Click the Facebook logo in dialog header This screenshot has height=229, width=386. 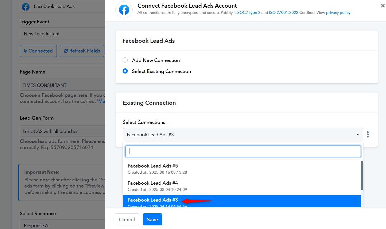tap(124, 10)
